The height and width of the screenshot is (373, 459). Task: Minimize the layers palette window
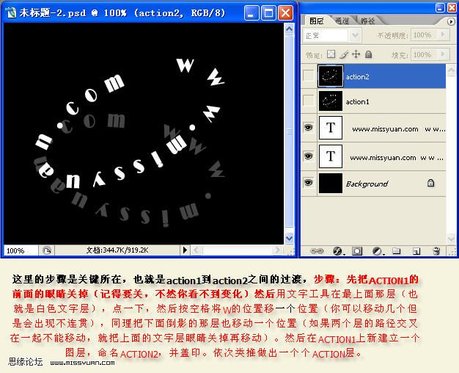440,8
